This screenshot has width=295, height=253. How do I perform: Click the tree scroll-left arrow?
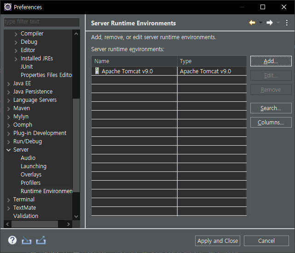7,224
